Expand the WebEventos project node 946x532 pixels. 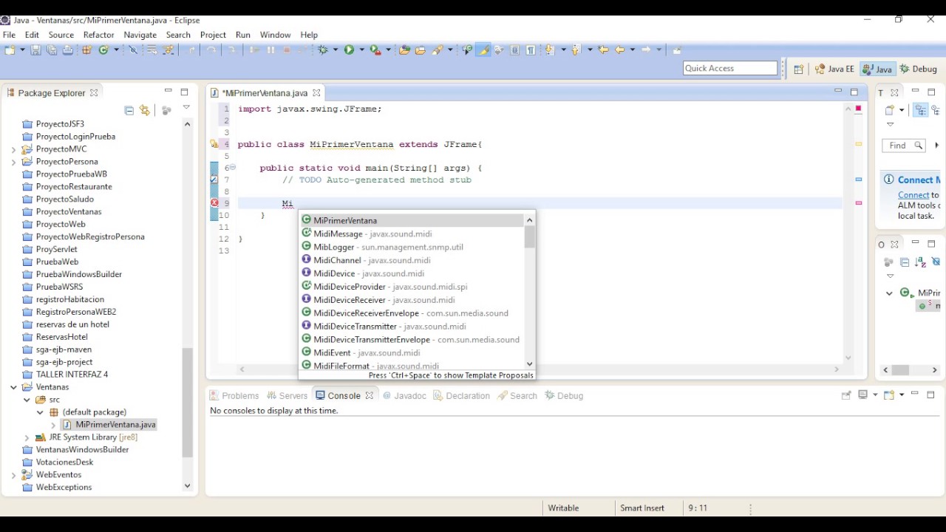(x=13, y=475)
